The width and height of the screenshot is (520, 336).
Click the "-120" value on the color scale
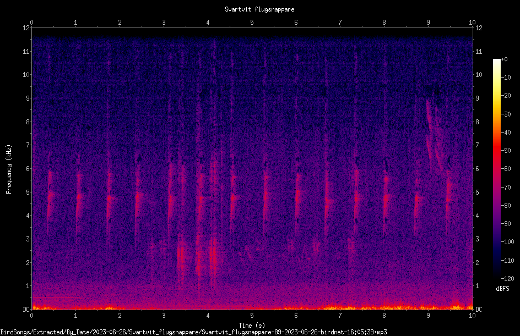click(x=507, y=279)
